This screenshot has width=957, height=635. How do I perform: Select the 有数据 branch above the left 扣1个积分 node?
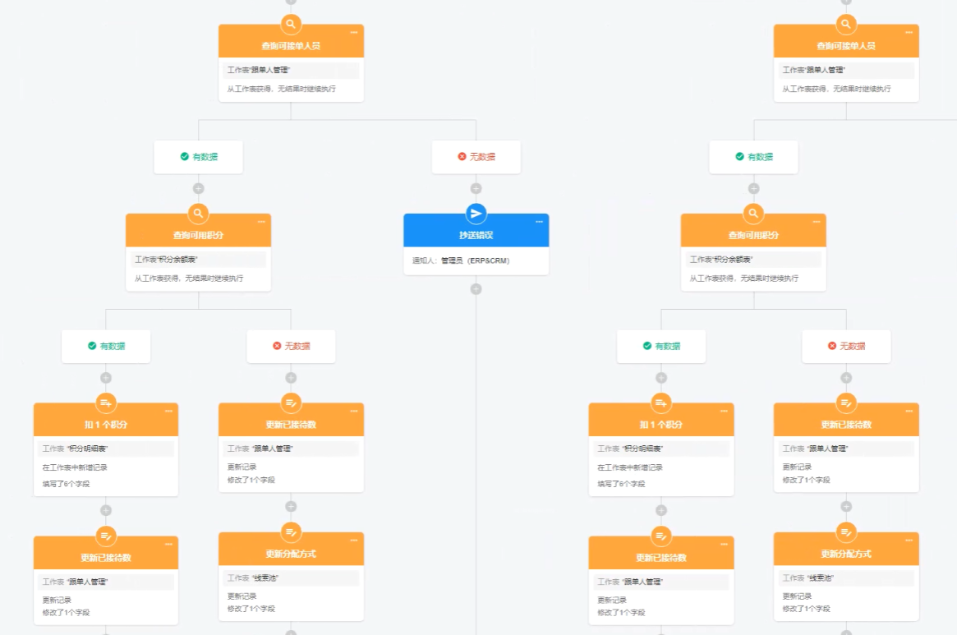coord(106,347)
